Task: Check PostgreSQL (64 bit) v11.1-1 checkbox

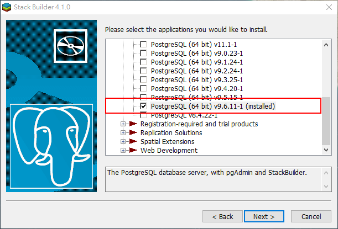Action: pyautogui.click(x=143, y=45)
